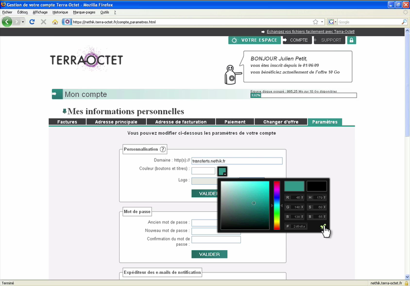Click the TerraOctet logo
Viewport: 410px width, 286px height.
[x=86, y=60]
